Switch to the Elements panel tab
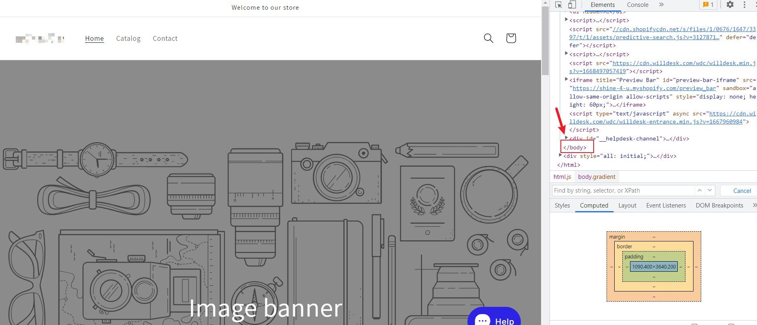The image size is (757, 325). click(x=603, y=5)
